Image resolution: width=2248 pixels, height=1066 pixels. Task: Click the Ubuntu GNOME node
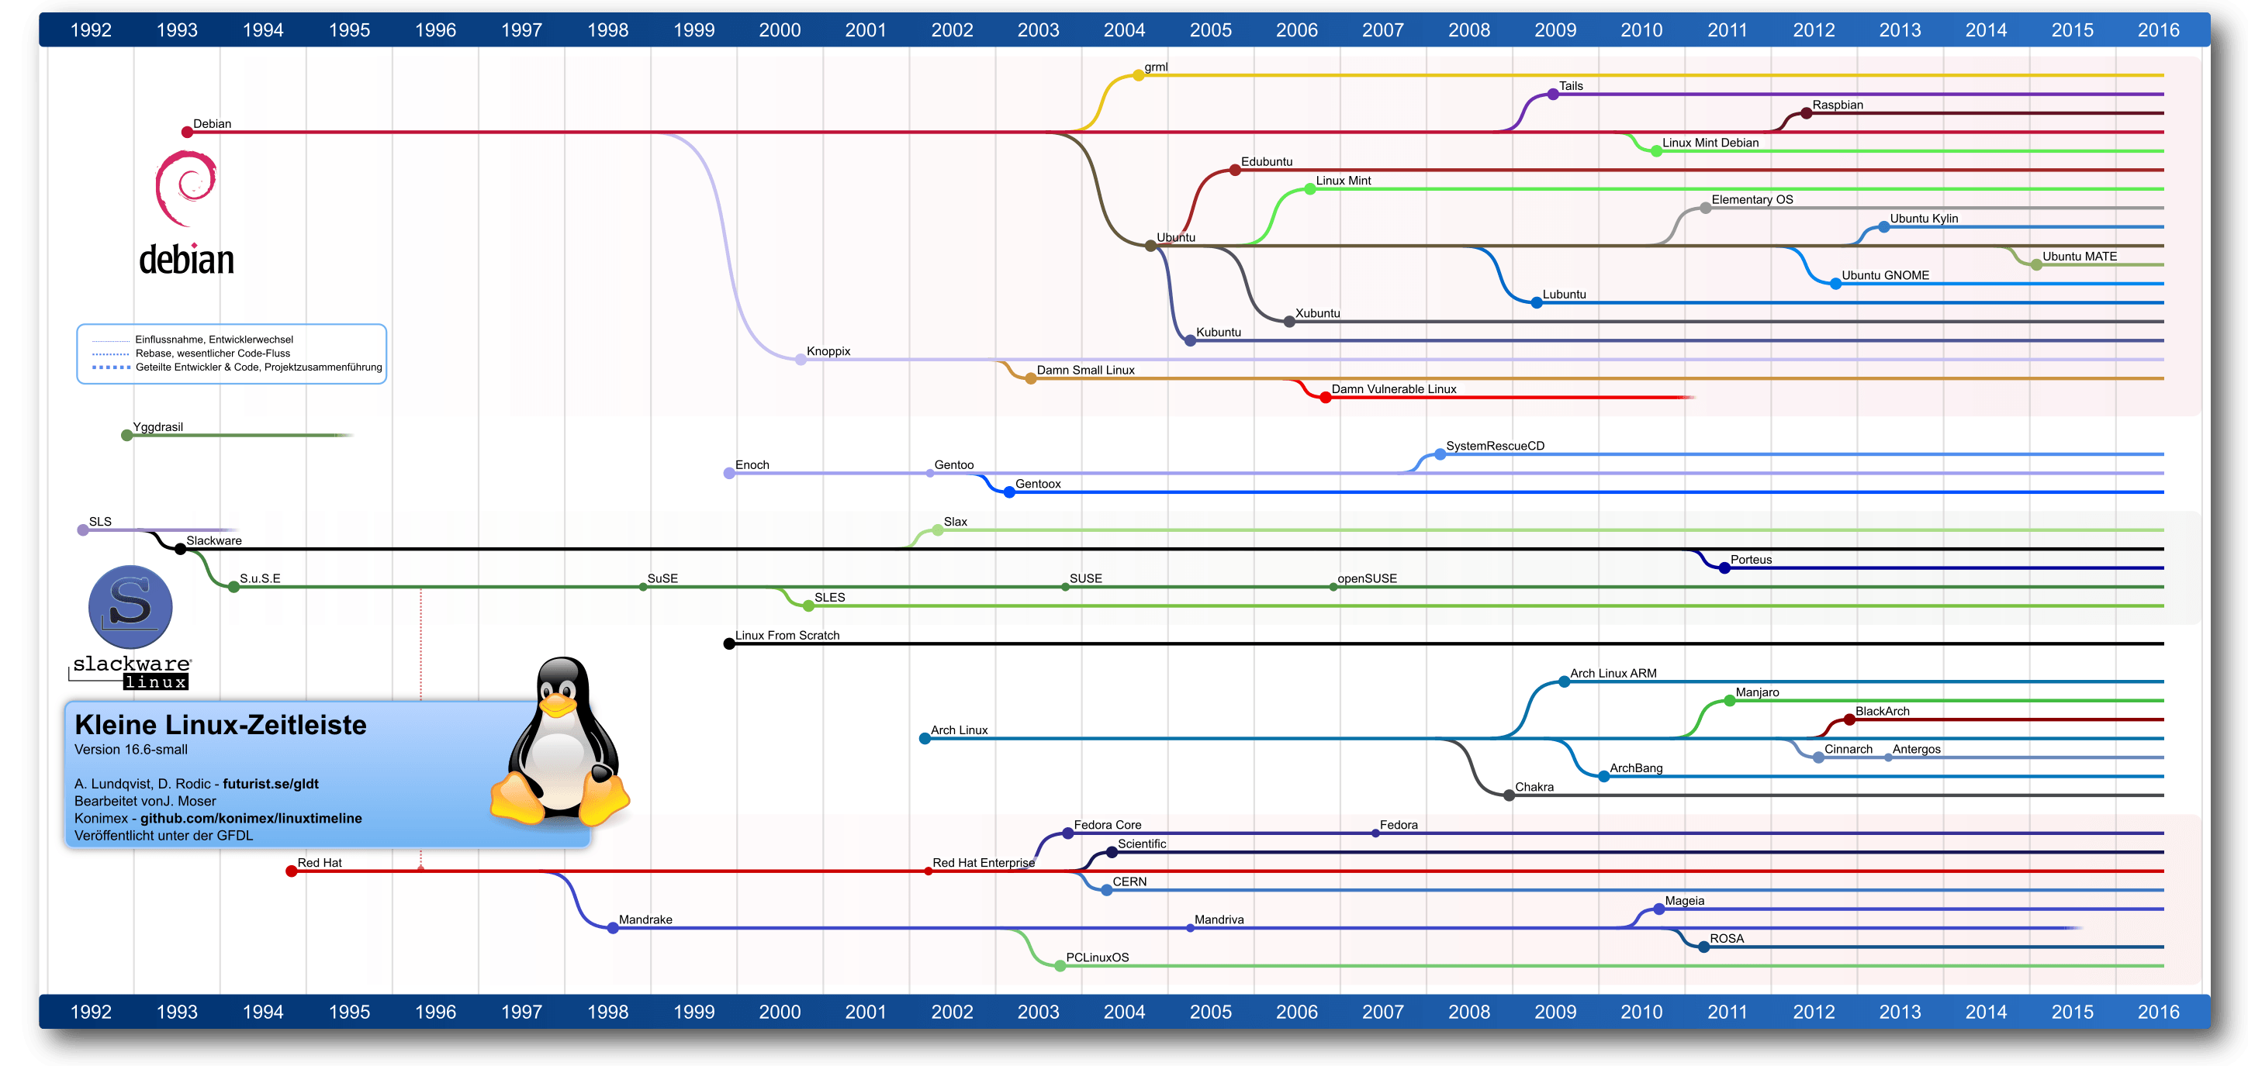tap(1835, 284)
